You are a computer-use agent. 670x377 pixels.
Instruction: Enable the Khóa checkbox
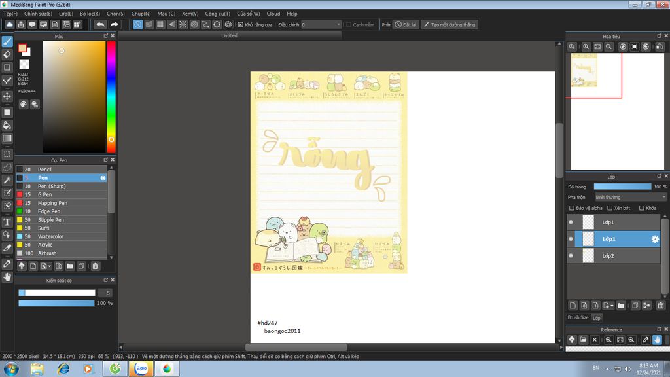click(x=641, y=208)
